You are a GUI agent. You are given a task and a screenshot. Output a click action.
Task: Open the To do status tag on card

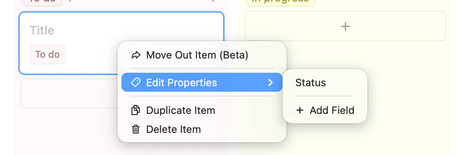click(x=48, y=54)
